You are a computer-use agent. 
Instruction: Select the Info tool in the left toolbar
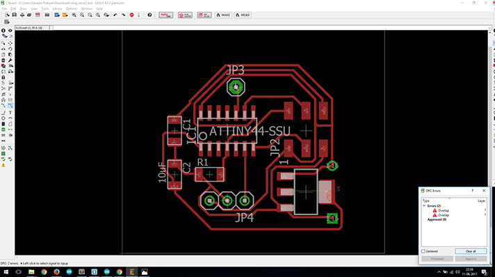point(3,31)
